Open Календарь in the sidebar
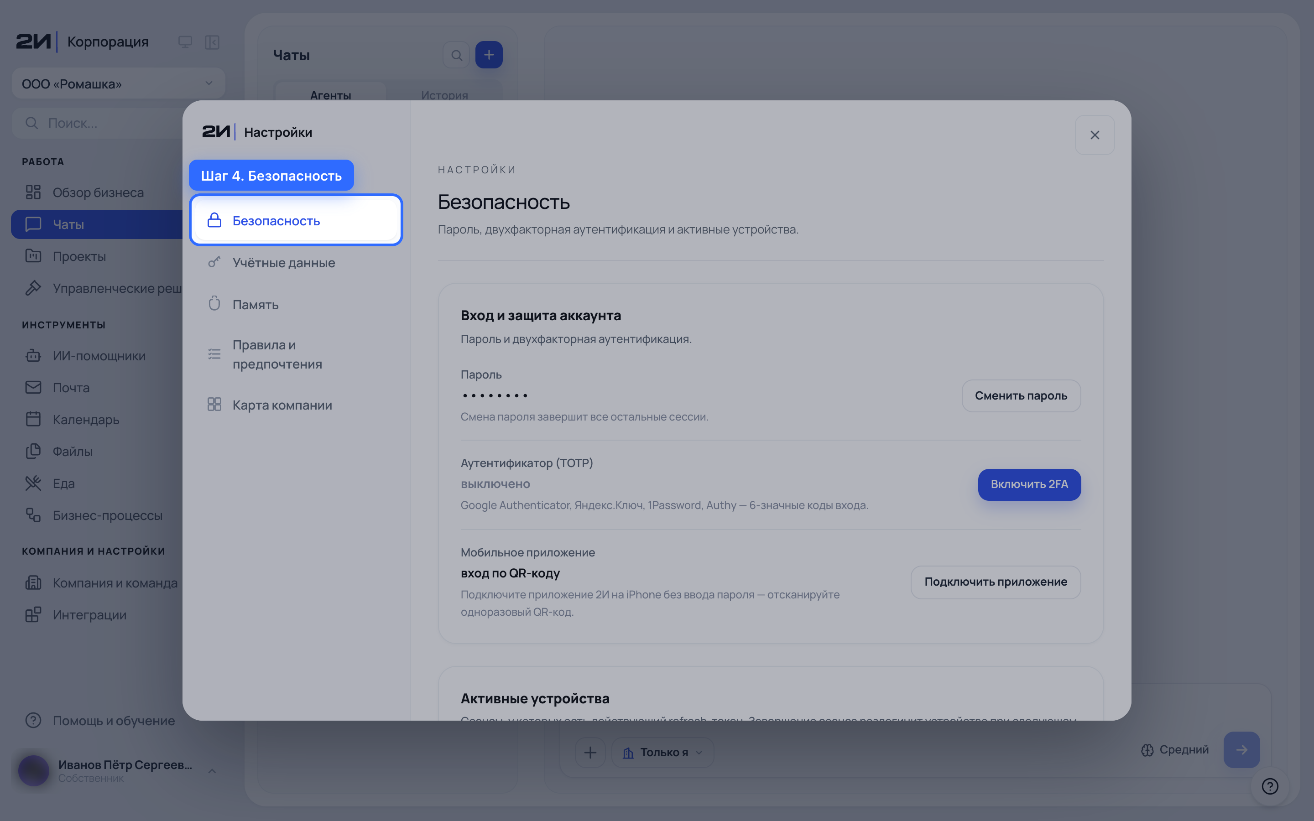Screen dimensions: 1314x821 pyautogui.click(x=97, y=420)
